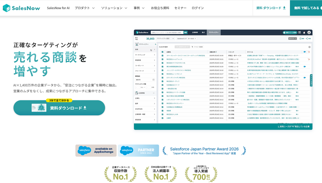
Task: Open the お役立ち資料 nav item
Action: point(160,8)
